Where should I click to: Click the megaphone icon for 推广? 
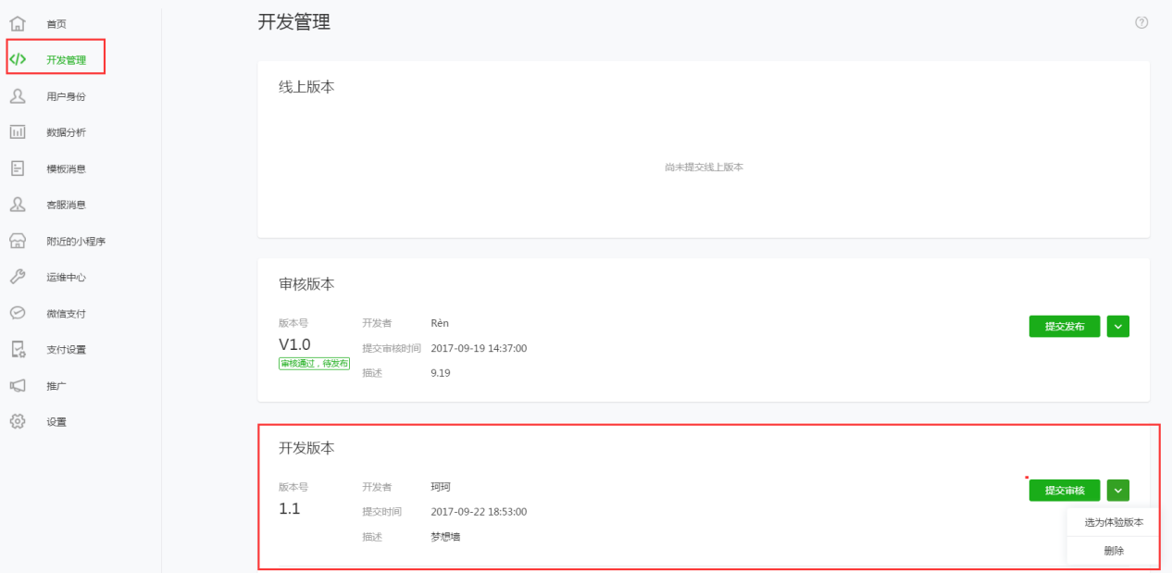(x=18, y=385)
